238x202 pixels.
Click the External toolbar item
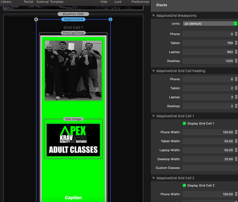42,2
